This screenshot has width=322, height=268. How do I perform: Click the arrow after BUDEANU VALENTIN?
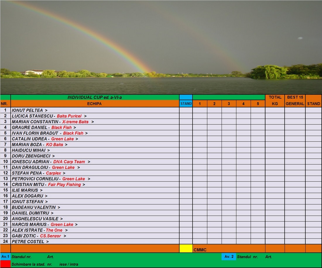click(59, 207)
